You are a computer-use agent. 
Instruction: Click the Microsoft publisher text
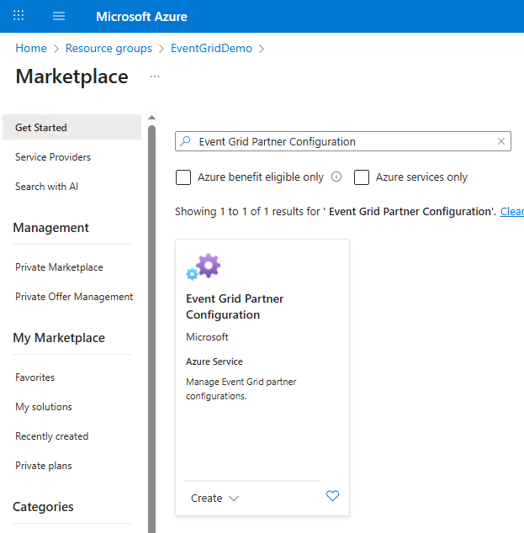coord(207,337)
